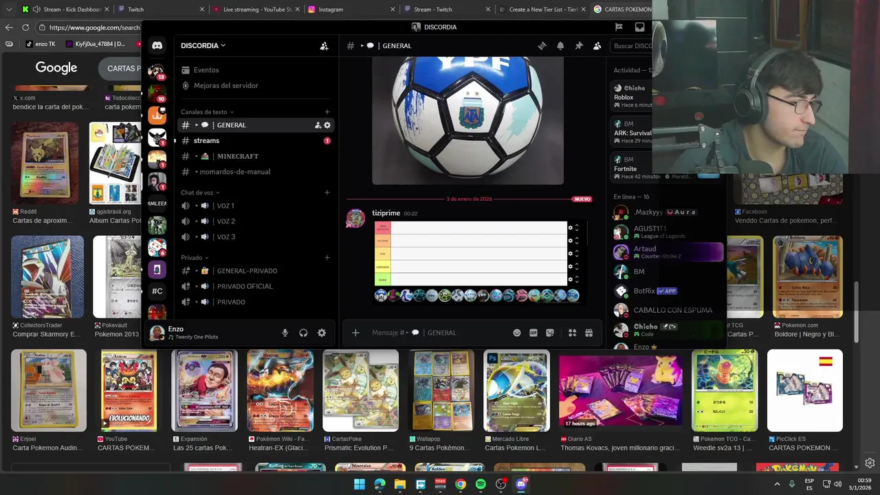Image resolution: width=880 pixels, height=495 pixels.
Task: Select momardos-de-manual channel
Action: click(254, 172)
